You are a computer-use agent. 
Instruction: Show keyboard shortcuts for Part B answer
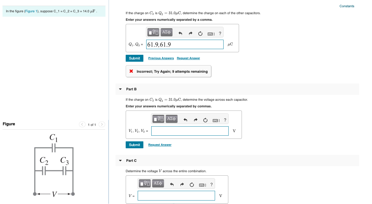click(x=216, y=120)
